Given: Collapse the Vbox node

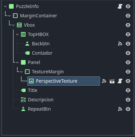Looking at the screenshot, I should 13,25.
